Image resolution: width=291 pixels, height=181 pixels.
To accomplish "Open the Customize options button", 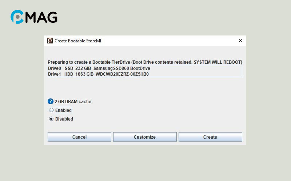I will coord(145,137).
